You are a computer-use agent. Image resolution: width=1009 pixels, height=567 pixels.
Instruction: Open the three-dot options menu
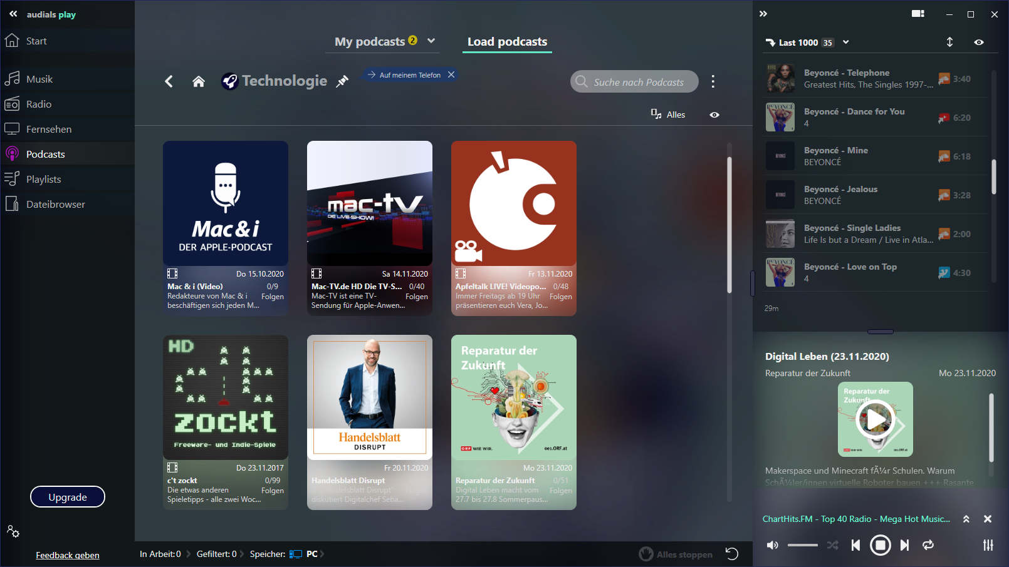pos(713,81)
